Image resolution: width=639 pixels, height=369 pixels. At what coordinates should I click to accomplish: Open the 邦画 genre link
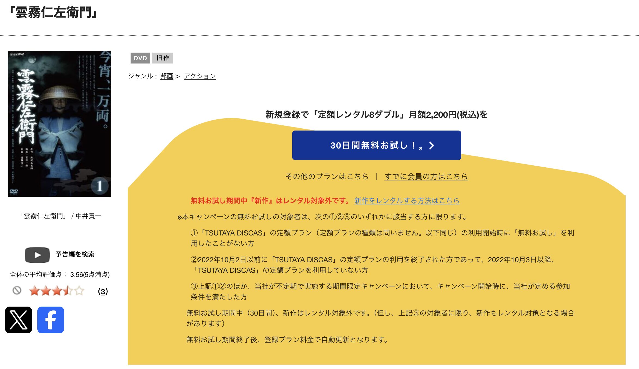[x=167, y=76]
